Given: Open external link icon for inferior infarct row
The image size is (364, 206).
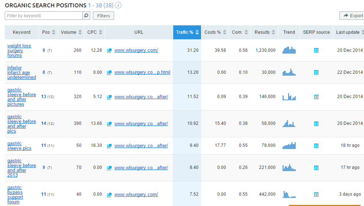Looking at the screenshot, I should tap(109, 73).
